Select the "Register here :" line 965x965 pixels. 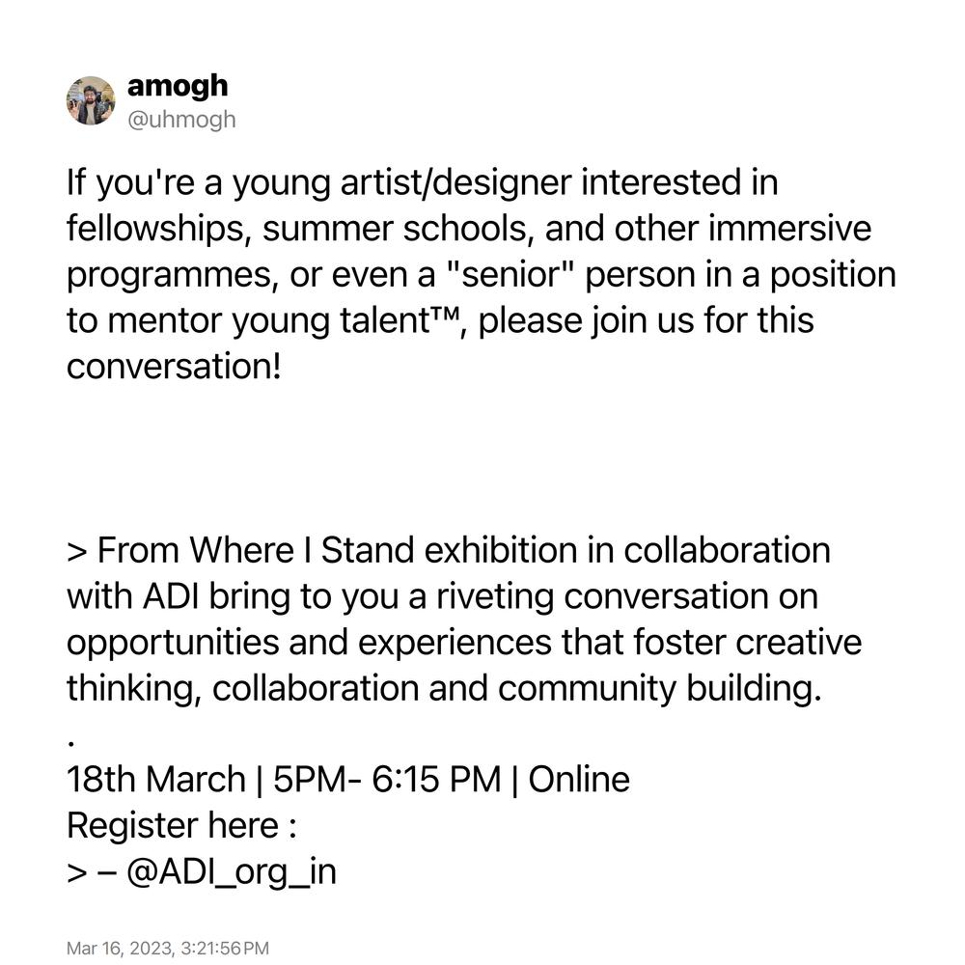click(x=181, y=825)
